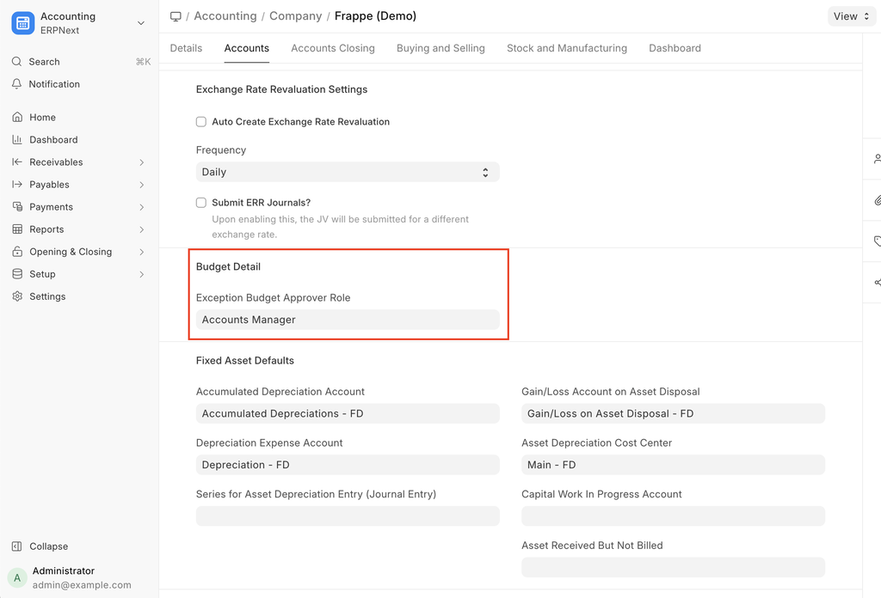
Task: Enable Auto Create Exchange Rate Revaluation
Action: tap(201, 122)
